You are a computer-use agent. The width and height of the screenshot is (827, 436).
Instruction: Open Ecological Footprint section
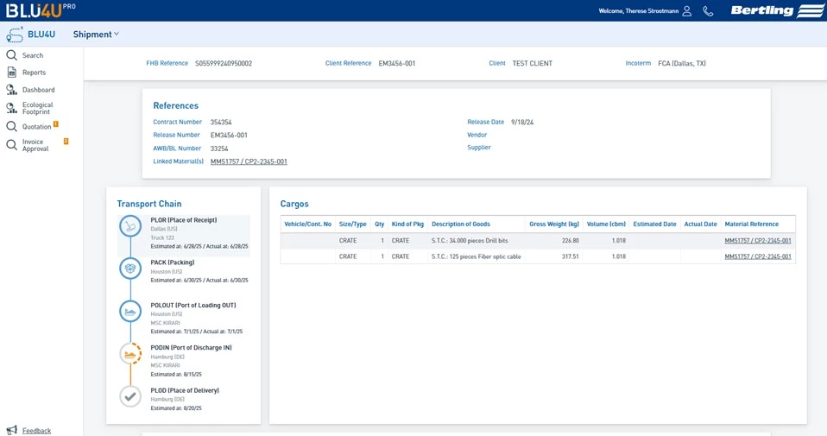click(37, 108)
